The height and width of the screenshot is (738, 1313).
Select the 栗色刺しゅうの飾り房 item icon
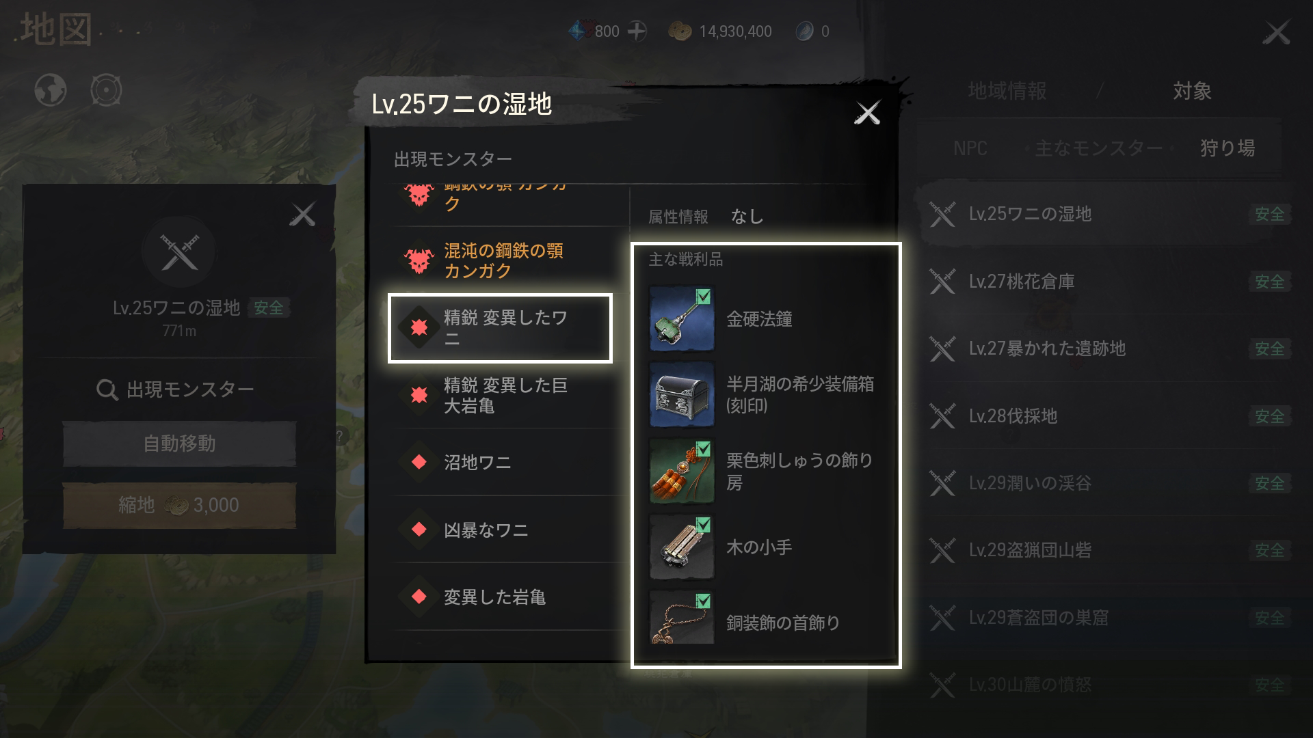682,471
